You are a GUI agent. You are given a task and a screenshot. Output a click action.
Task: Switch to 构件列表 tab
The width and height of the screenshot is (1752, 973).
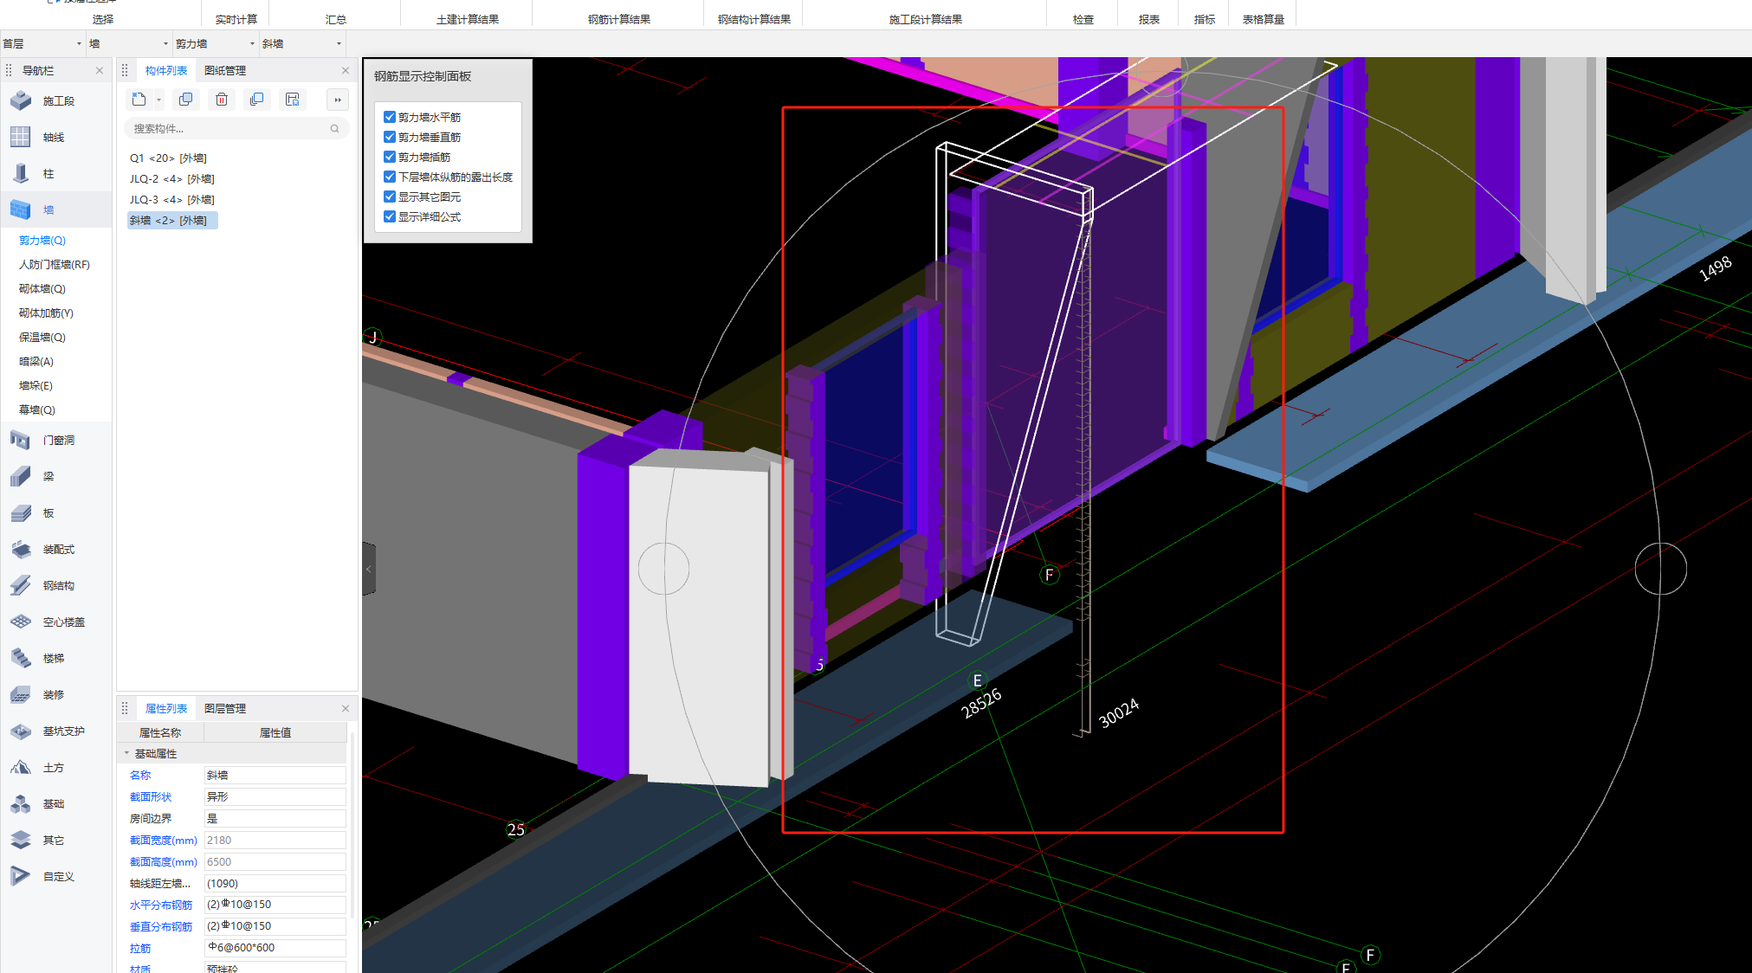coord(166,71)
